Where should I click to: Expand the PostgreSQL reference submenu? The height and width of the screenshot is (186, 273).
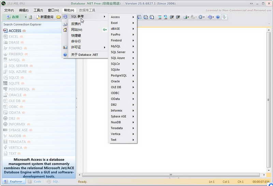pyautogui.click(x=123, y=75)
